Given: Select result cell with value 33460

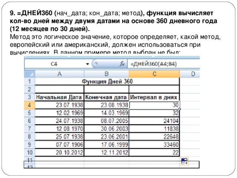Looking at the screenshot, I should [154, 144].
